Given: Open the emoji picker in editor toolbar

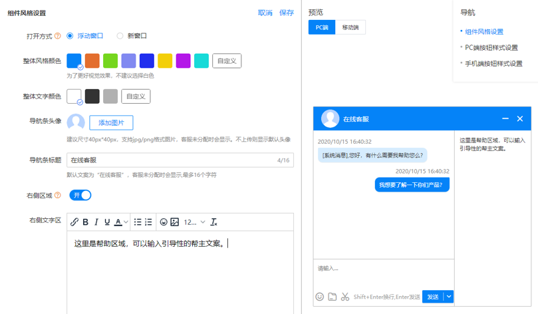Looking at the screenshot, I should click(164, 222).
